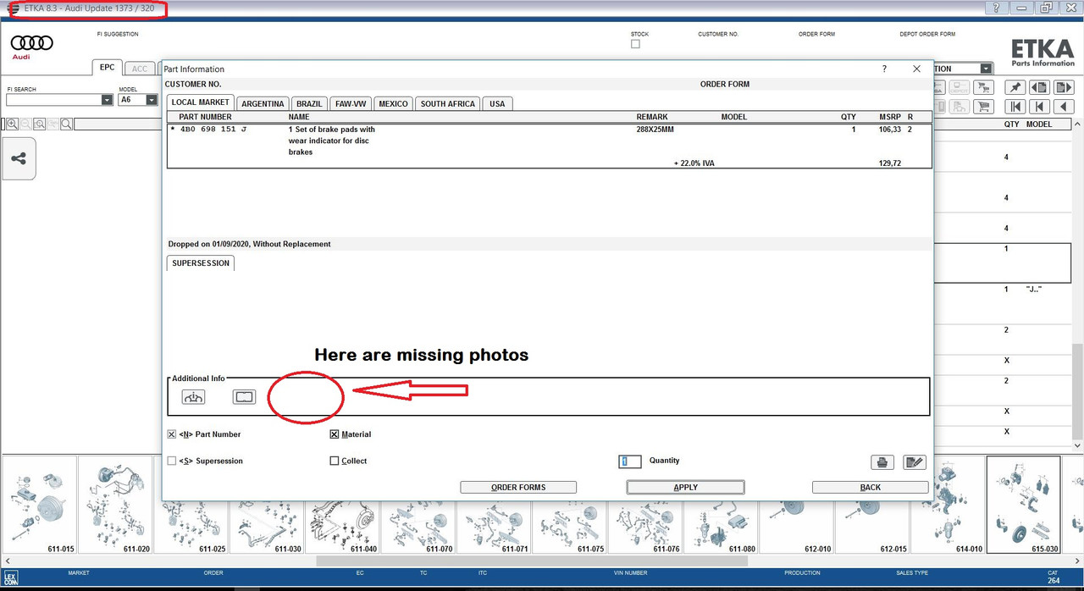The width and height of the screenshot is (1084, 591).
Task: Click the single left arrow icon
Action: (x=1064, y=107)
